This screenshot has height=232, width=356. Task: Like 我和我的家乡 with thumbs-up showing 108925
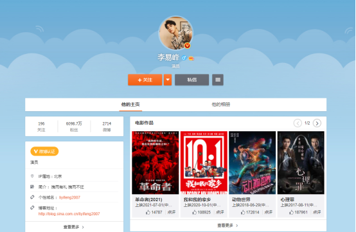(202, 212)
